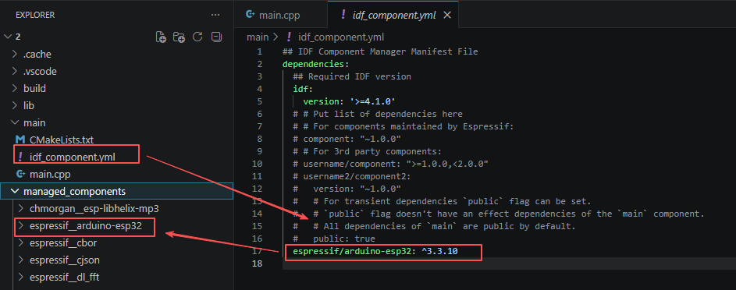
Task: Click the '## IDF Component Manager Manifest File' comment
Action: (x=380, y=51)
